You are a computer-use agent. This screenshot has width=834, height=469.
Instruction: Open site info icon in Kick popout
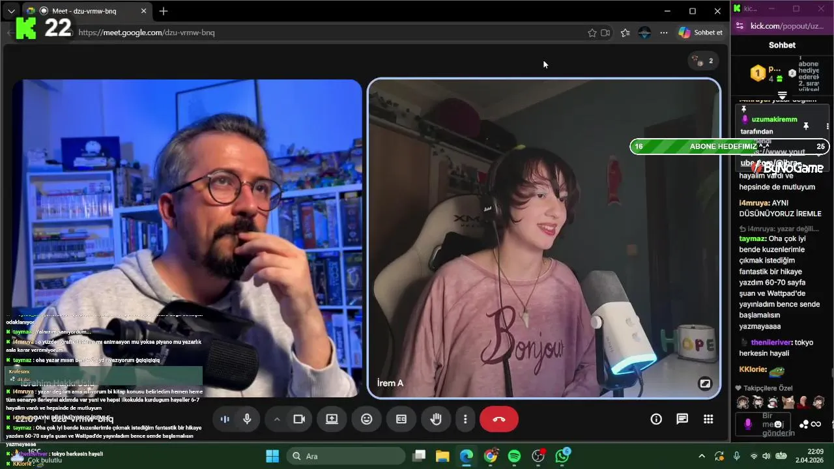740,26
